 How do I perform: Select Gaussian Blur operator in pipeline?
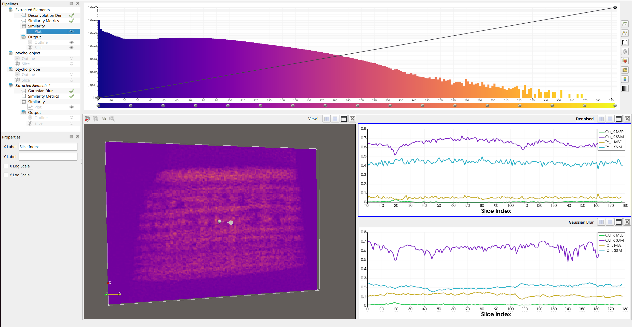pos(41,91)
